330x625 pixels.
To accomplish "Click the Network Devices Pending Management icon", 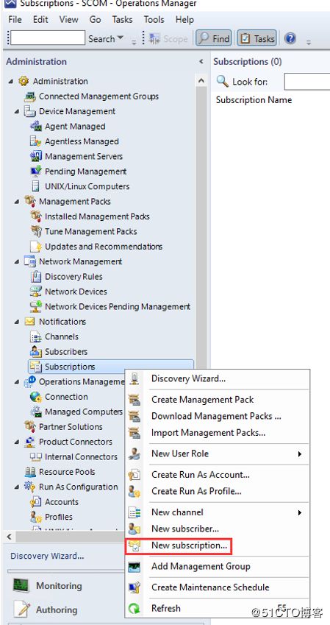I will pos(36,306).
